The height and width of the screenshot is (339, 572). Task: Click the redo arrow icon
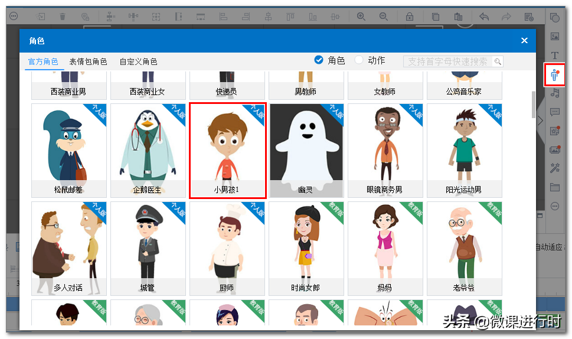point(506,17)
